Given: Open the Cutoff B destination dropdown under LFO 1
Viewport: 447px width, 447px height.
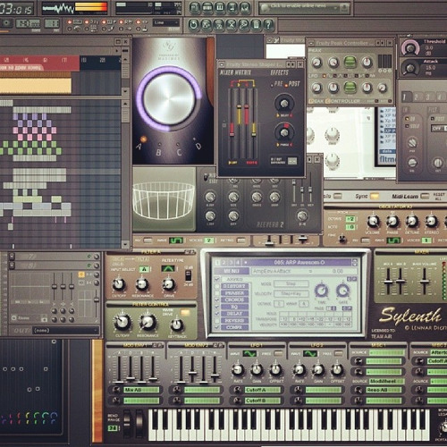Looking at the screenshot, I should coord(263,401).
